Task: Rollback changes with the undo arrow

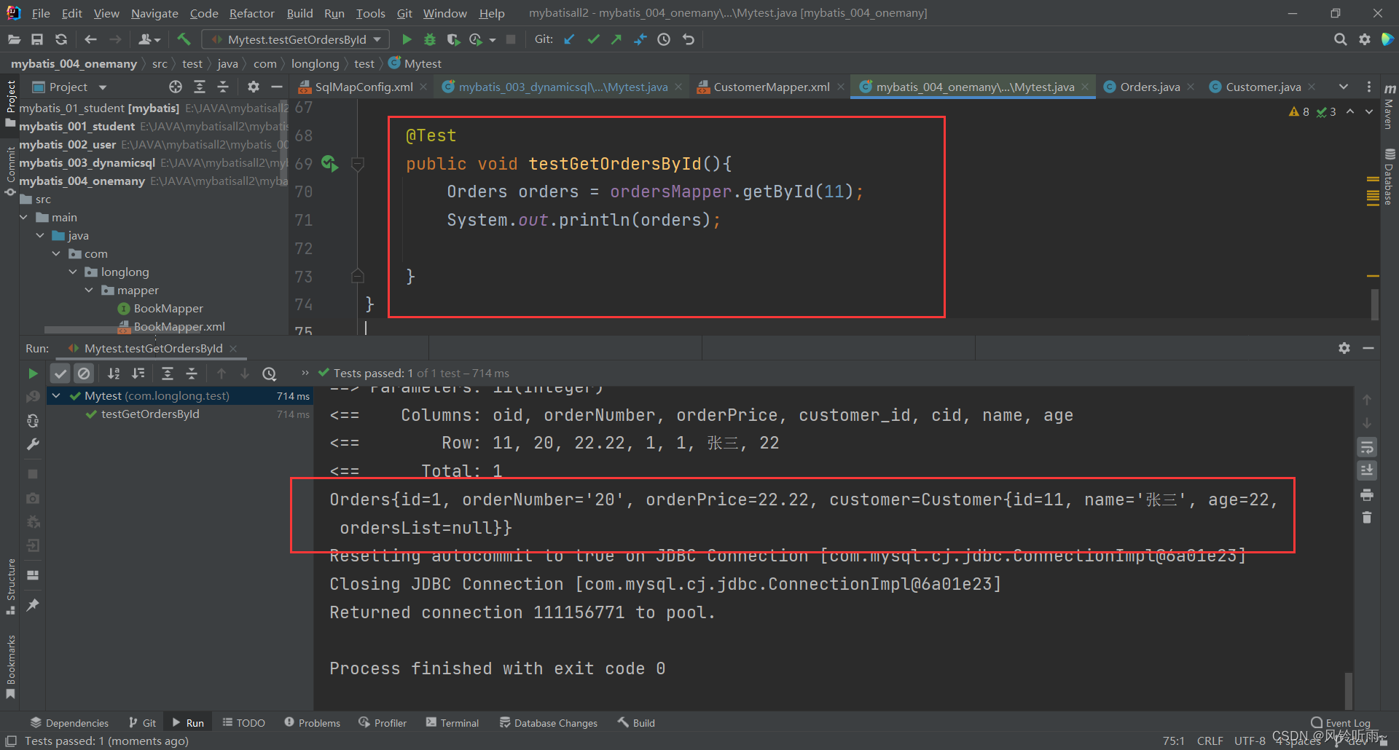Action: [x=689, y=39]
